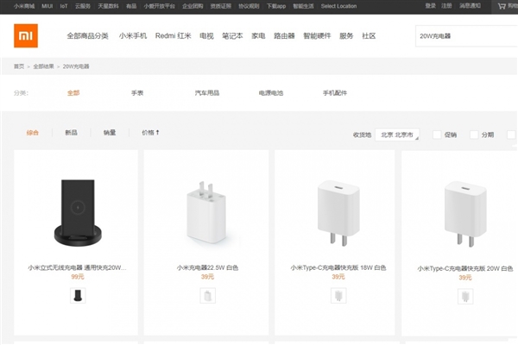
Task: Sort results by 销量
Action: [110, 132]
